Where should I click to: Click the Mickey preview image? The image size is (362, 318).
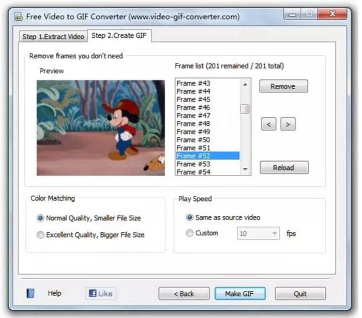(101, 128)
